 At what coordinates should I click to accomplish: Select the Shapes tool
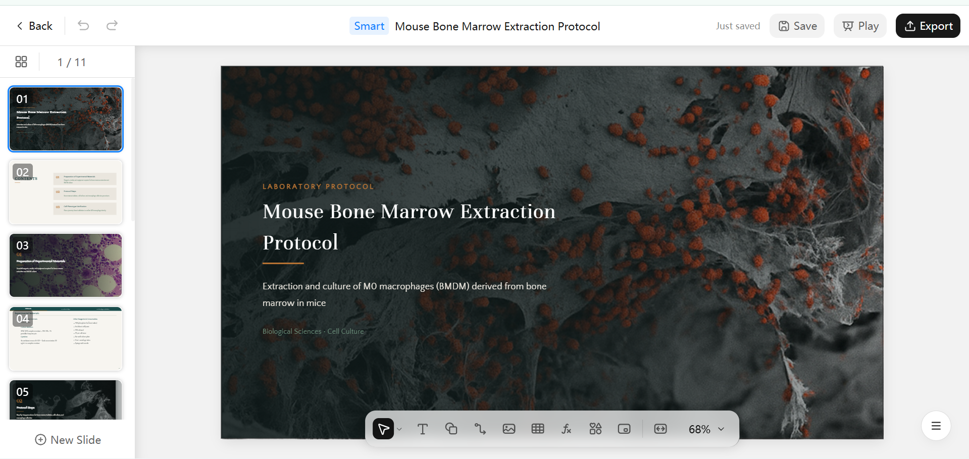(451, 429)
